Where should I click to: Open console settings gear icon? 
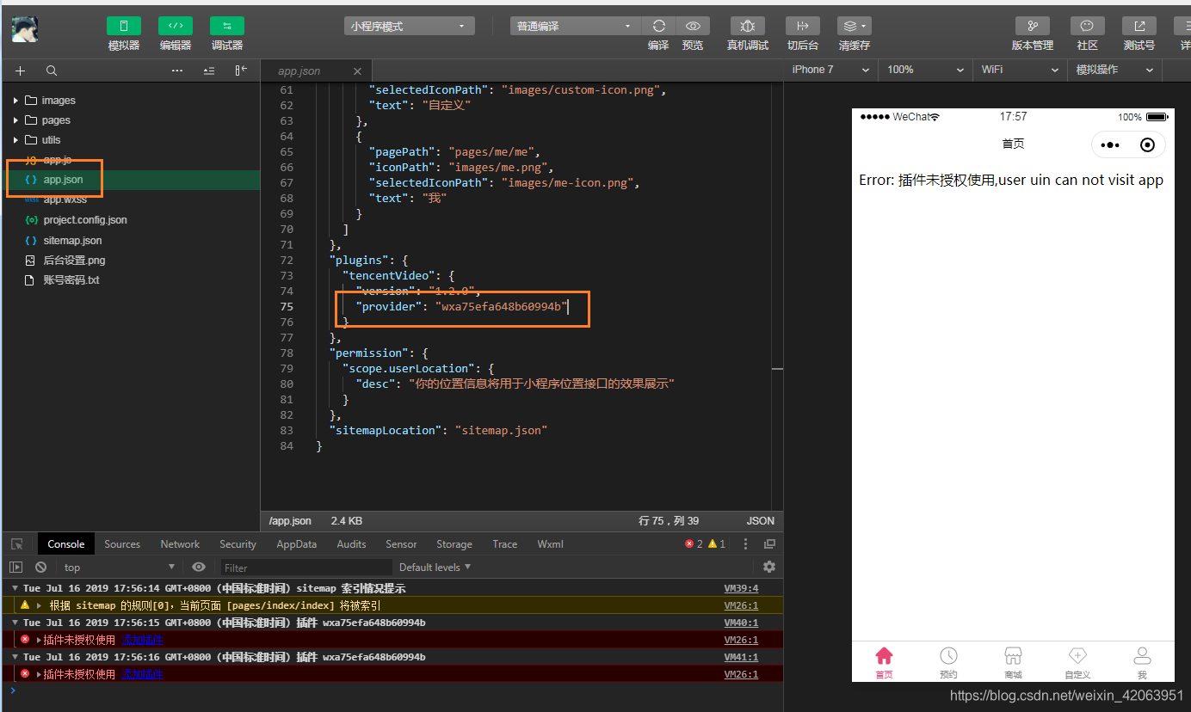pyautogui.click(x=769, y=567)
